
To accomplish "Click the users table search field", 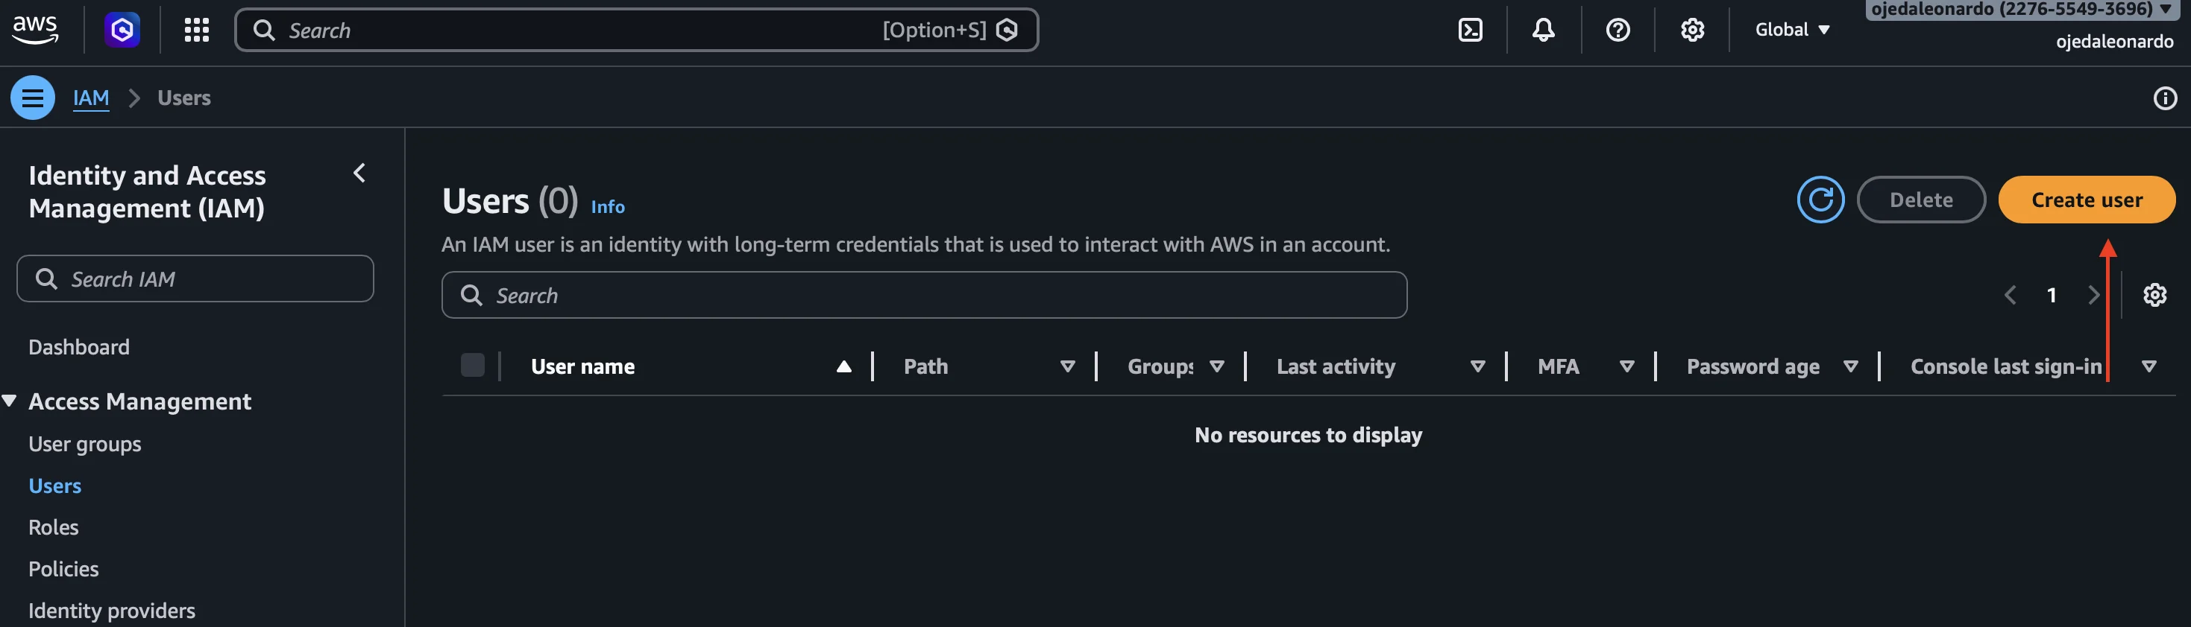I will point(924,295).
